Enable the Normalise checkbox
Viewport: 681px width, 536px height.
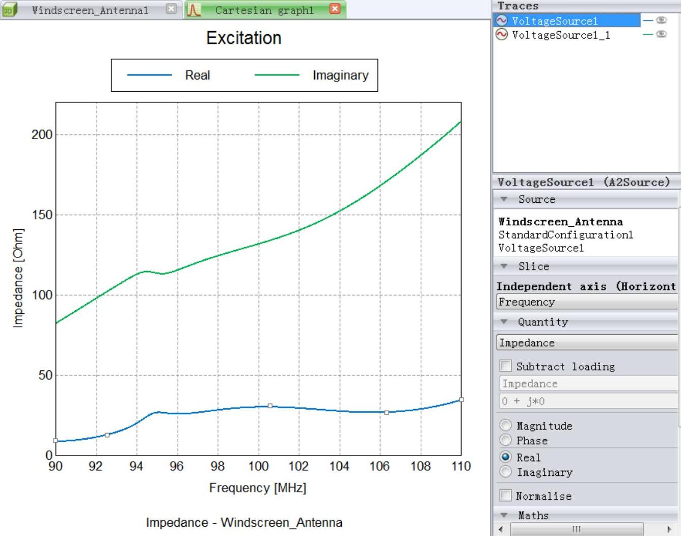[x=506, y=495]
